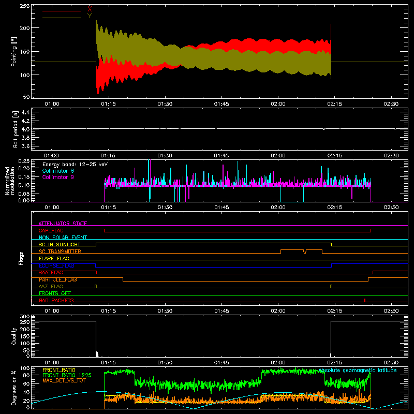Click the olive Y legend line sample
The height and width of the screenshot is (414, 414).
[61, 18]
